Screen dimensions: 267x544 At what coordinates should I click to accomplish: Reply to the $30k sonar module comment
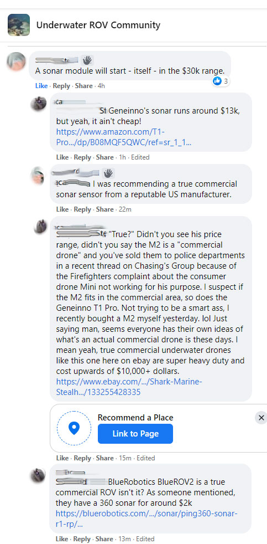tap(61, 86)
